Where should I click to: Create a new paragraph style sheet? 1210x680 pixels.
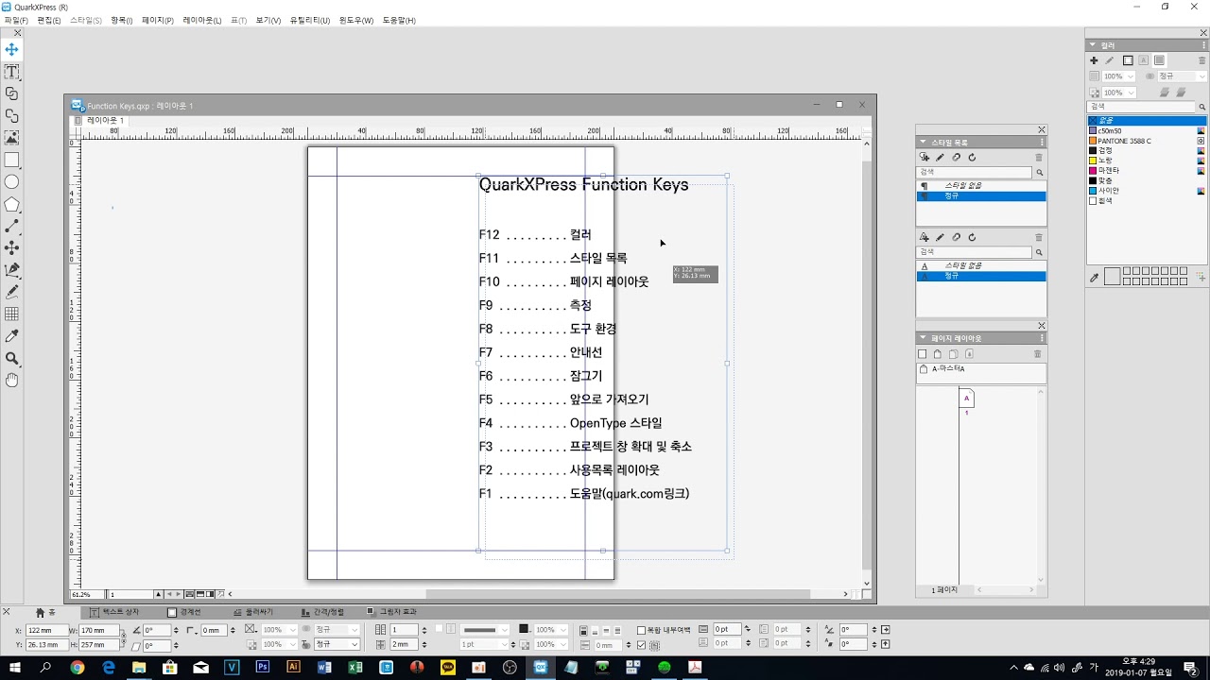click(925, 157)
